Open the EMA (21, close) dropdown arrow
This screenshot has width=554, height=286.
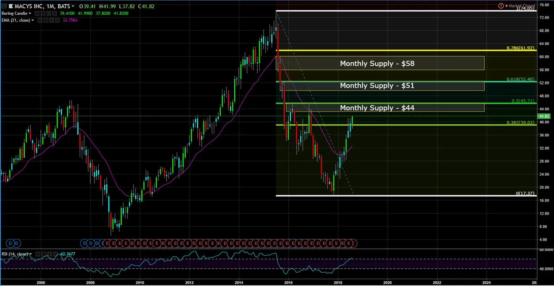32,20
